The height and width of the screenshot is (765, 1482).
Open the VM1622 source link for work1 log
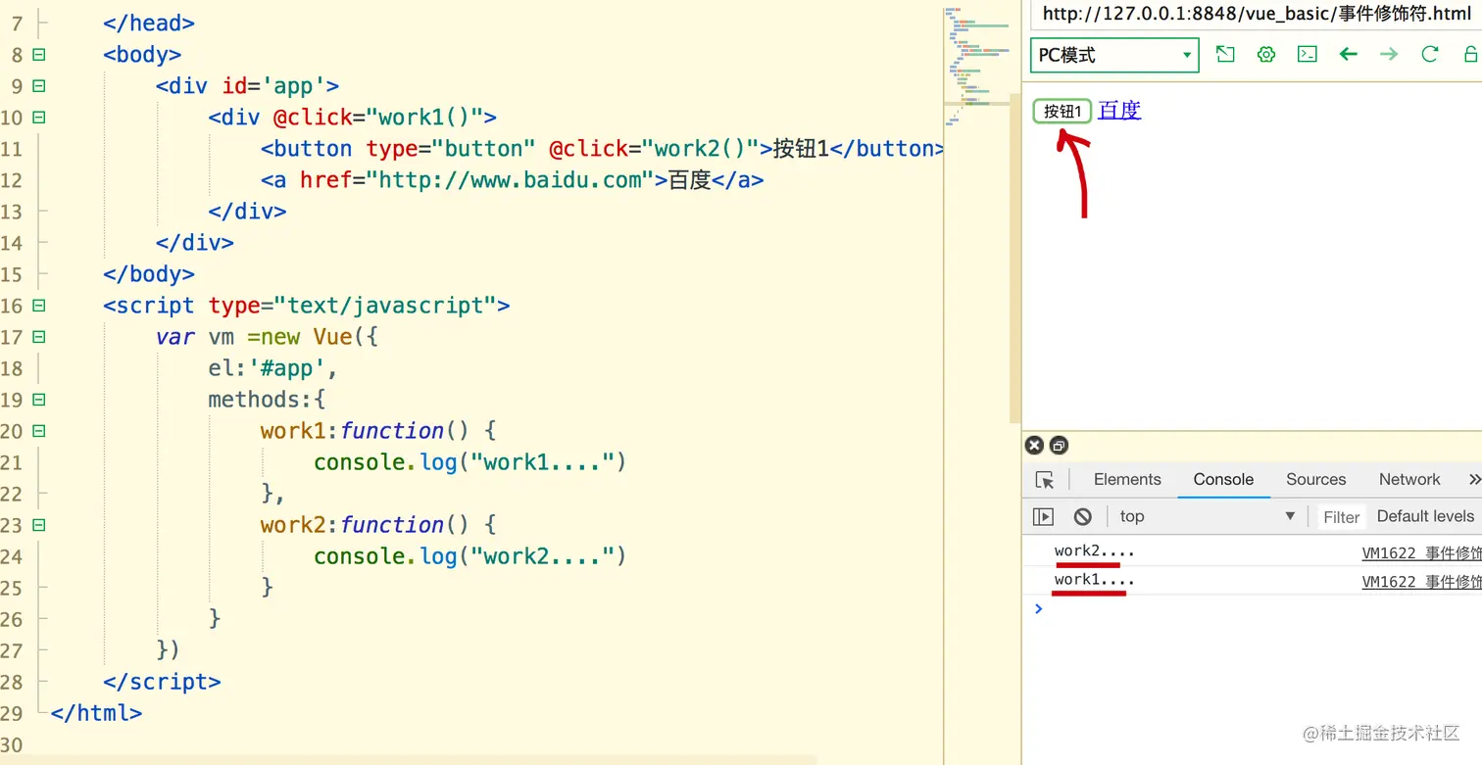(1421, 582)
